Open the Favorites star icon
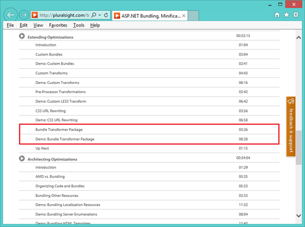 (287, 15)
